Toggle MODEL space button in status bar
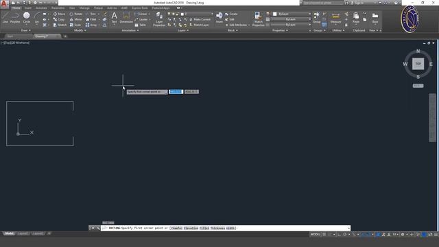Viewport: 439px width, 247px height. click(315, 235)
